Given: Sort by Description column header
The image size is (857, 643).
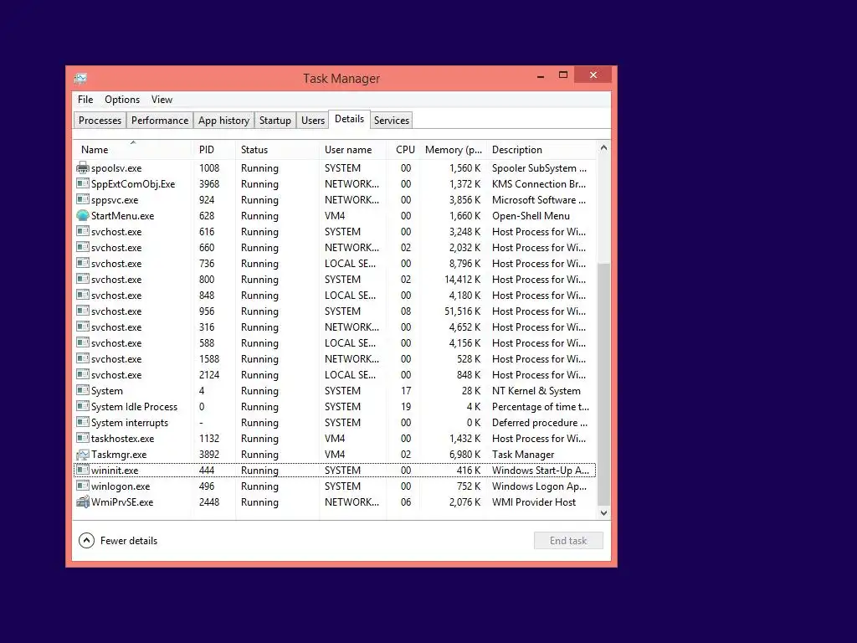Looking at the screenshot, I should click(541, 149).
